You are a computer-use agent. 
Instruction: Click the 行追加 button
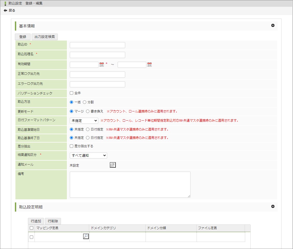tap(36, 221)
